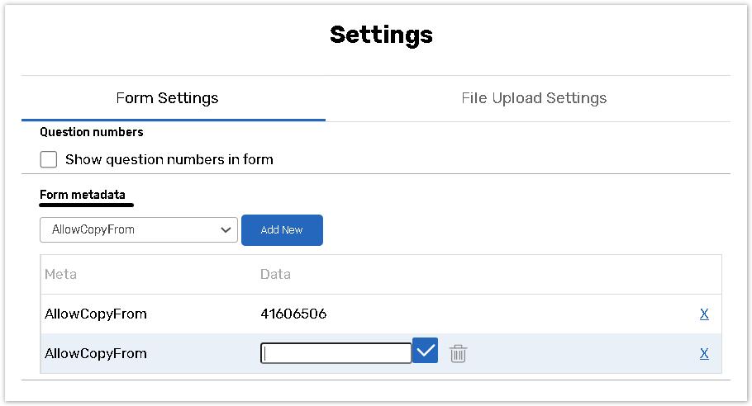Select the Form Settings tab

[167, 98]
